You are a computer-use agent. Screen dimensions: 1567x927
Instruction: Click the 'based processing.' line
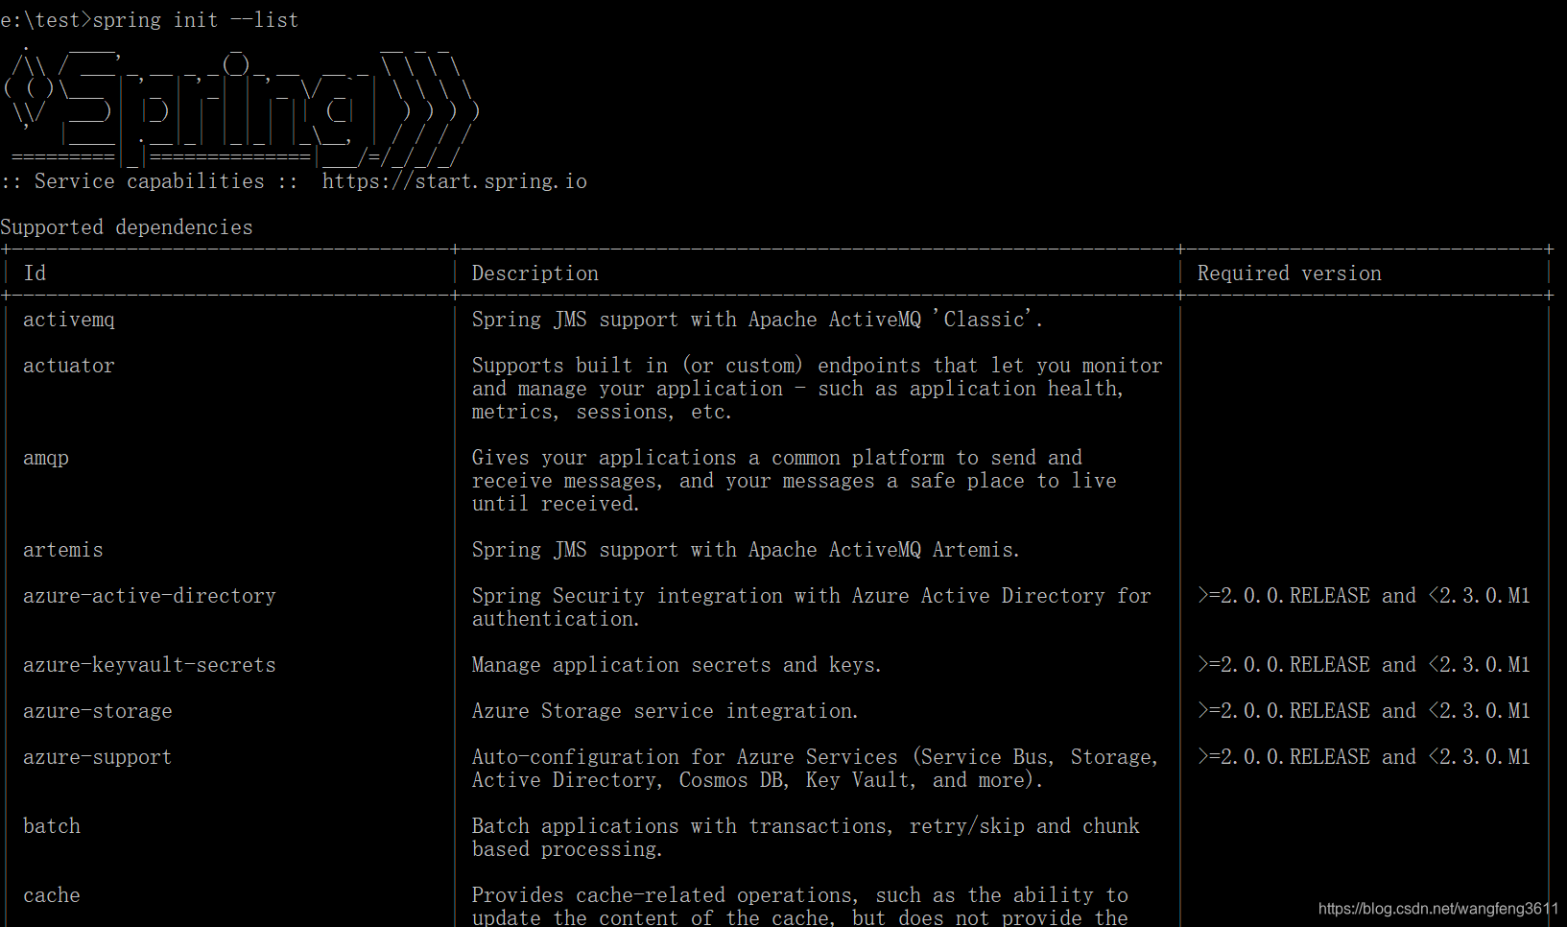pos(567,849)
